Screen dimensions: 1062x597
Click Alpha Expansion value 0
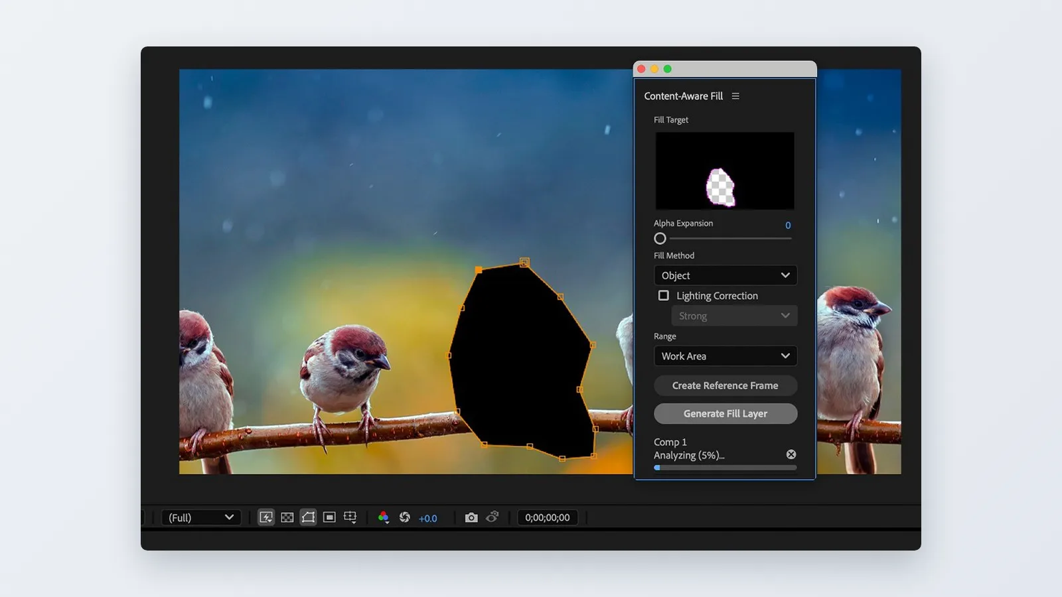click(x=788, y=226)
